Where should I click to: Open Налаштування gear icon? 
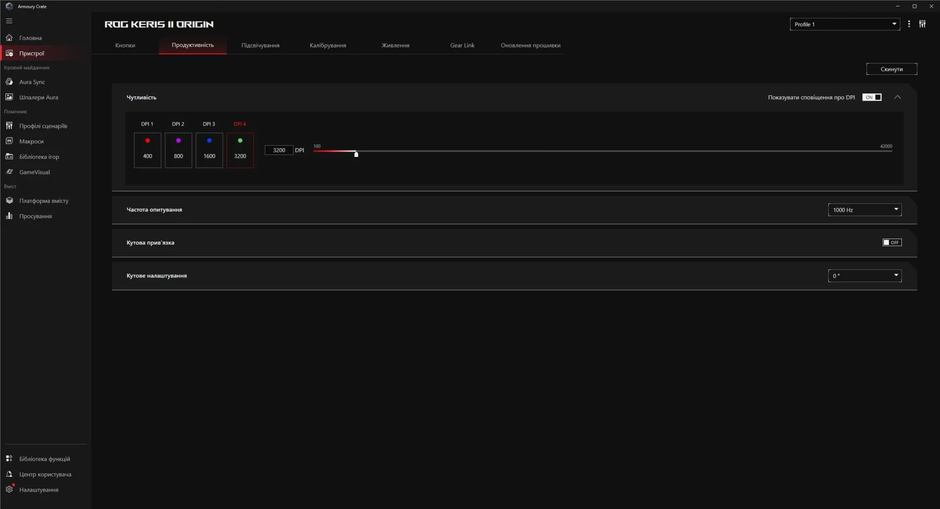pyautogui.click(x=9, y=489)
